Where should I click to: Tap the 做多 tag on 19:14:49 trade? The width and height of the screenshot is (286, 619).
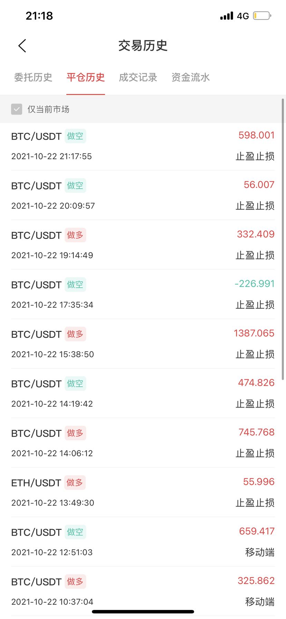pyautogui.click(x=75, y=235)
